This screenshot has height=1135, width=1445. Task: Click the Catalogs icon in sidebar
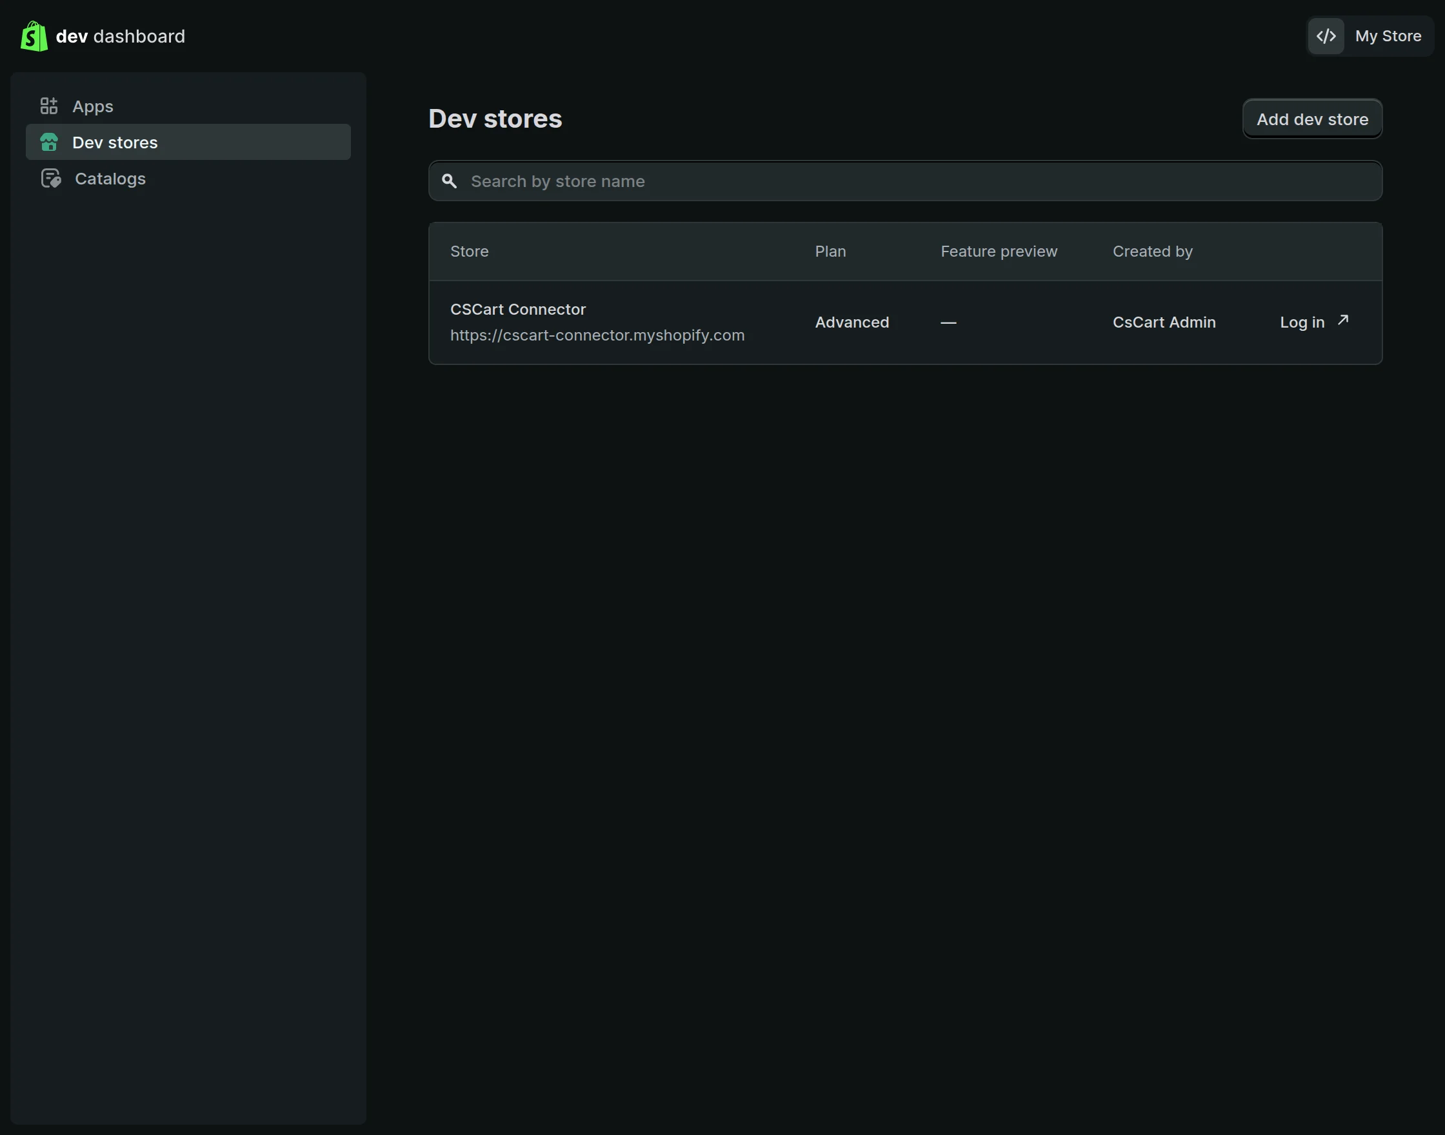pos(50,179)
